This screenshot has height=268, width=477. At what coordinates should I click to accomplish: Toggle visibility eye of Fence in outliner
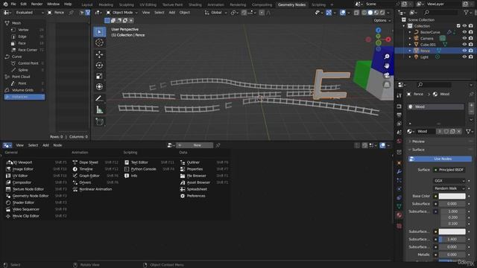tap(464, 51)
